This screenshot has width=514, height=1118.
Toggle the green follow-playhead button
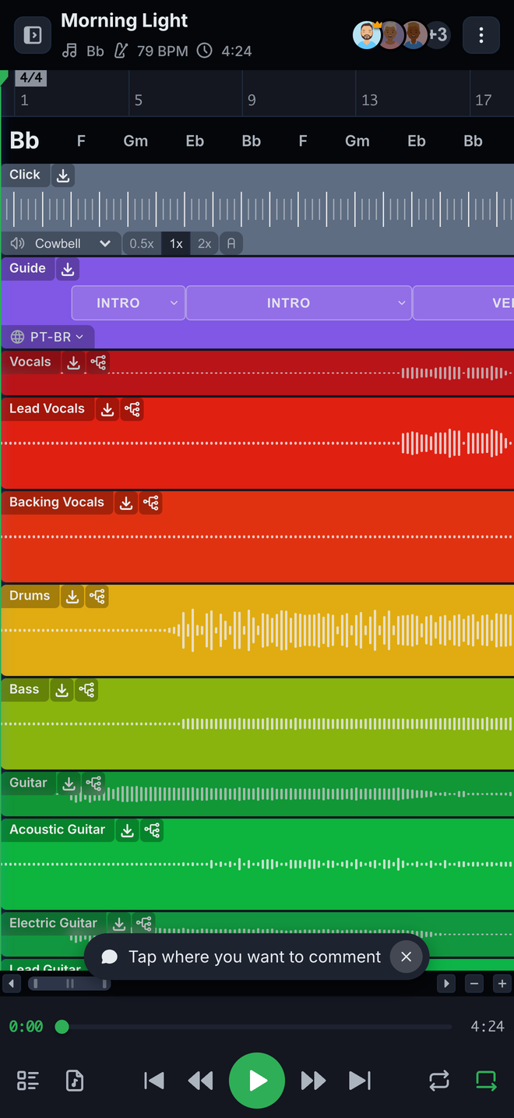point(486,1081)
